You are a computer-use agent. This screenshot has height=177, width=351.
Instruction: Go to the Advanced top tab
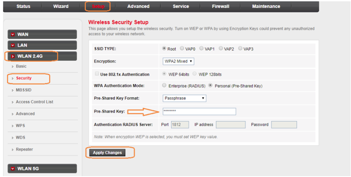138,6
